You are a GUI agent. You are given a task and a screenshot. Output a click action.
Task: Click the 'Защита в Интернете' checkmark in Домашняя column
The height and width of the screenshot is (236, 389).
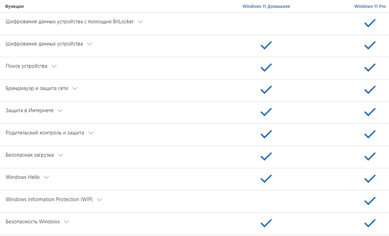tap(266, 112)
